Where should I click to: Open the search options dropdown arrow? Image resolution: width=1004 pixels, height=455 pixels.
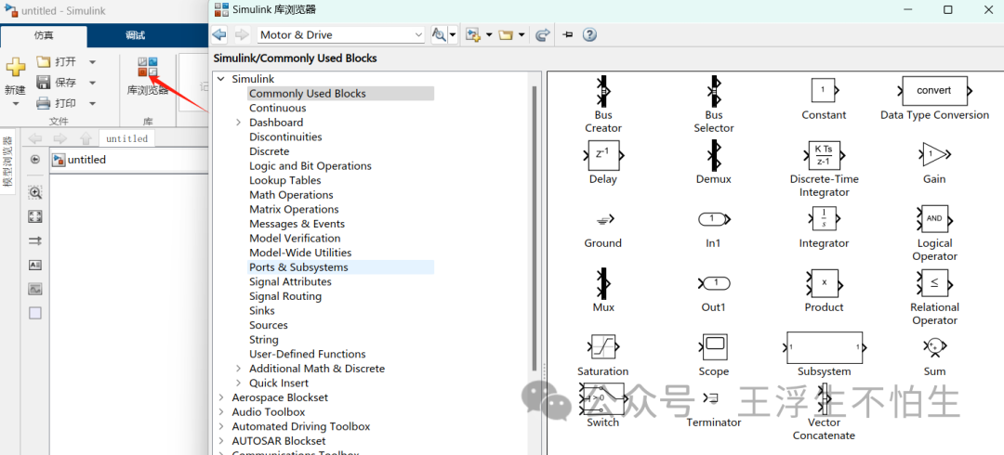453,34
